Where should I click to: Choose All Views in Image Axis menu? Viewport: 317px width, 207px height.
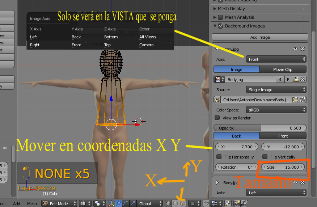tap(148, 37)
